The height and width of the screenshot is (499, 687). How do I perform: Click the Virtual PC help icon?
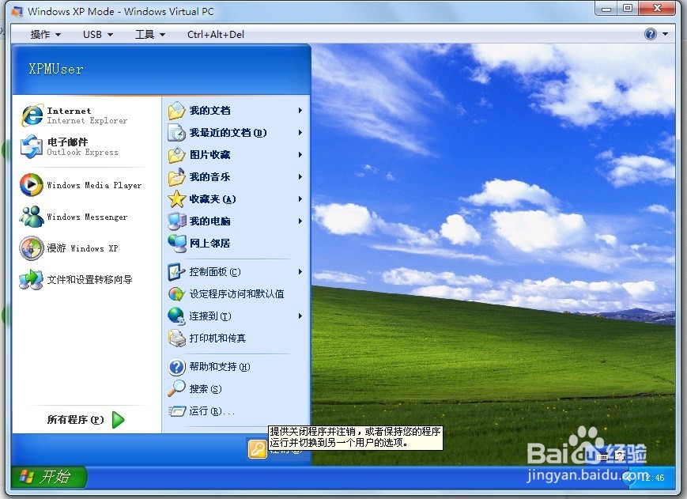click(x=651, y=34)
